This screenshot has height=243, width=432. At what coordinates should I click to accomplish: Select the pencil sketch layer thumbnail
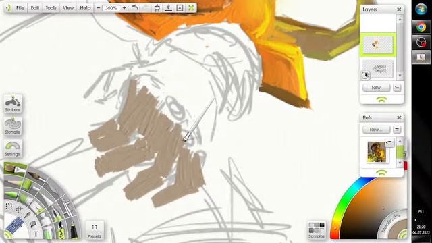tap(378, 69)
